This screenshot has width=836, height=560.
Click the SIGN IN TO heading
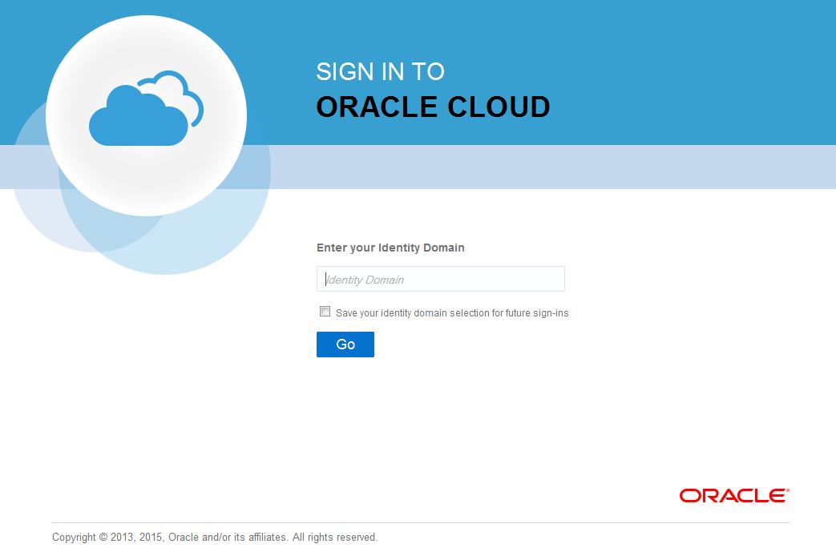(x=380, y=72)
